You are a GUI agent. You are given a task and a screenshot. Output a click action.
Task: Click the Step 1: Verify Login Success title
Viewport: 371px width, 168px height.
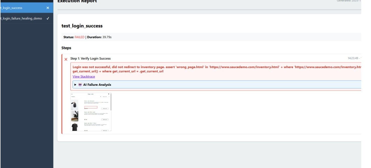point(90,58)
